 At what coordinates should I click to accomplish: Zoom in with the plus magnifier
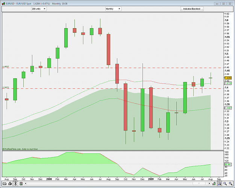coord(230,183)
